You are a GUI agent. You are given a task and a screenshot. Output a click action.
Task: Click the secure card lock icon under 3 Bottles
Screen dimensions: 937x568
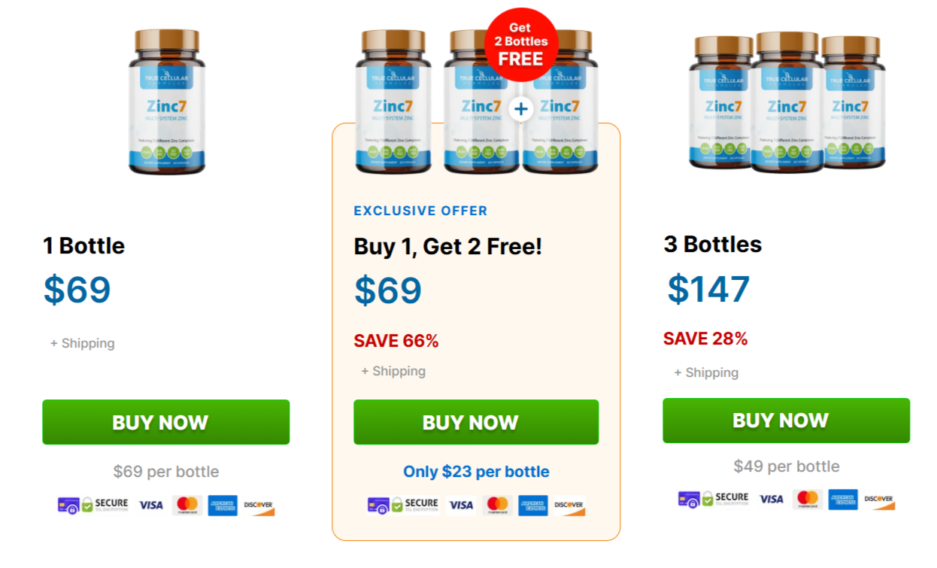(688, 500)
